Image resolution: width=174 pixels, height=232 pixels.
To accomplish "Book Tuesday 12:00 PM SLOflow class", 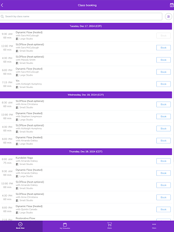I will 164,48.
